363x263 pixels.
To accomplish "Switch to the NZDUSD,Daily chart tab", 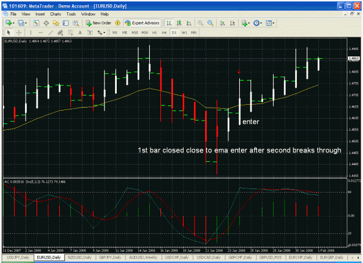I will (80, 257).
